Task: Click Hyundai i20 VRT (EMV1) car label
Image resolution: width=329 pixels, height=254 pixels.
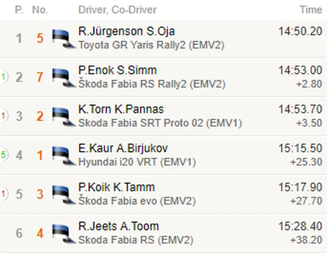Action: (137, 162)
